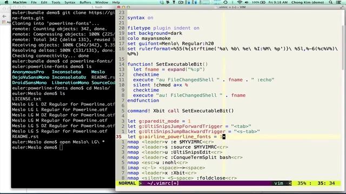Click the g:UltiSnipsJumpBackwardTrigger line
Image resolution: width=346 pixels, height=194 pixels.
pyautogui.click(x=194, y=131)
